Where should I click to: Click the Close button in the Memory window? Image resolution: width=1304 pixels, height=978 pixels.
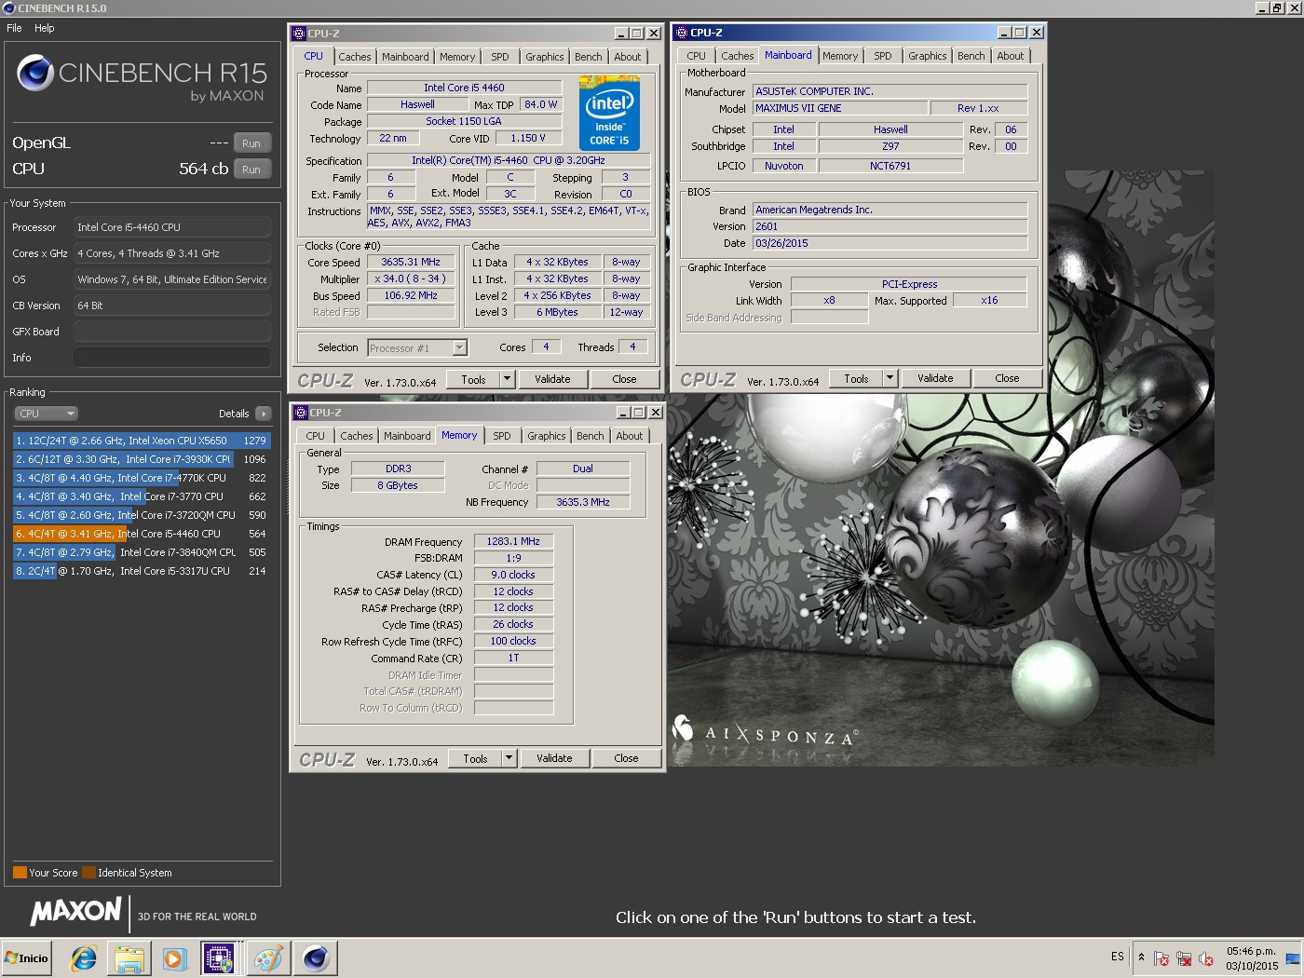pyautogui.click(x=626, y=758)
